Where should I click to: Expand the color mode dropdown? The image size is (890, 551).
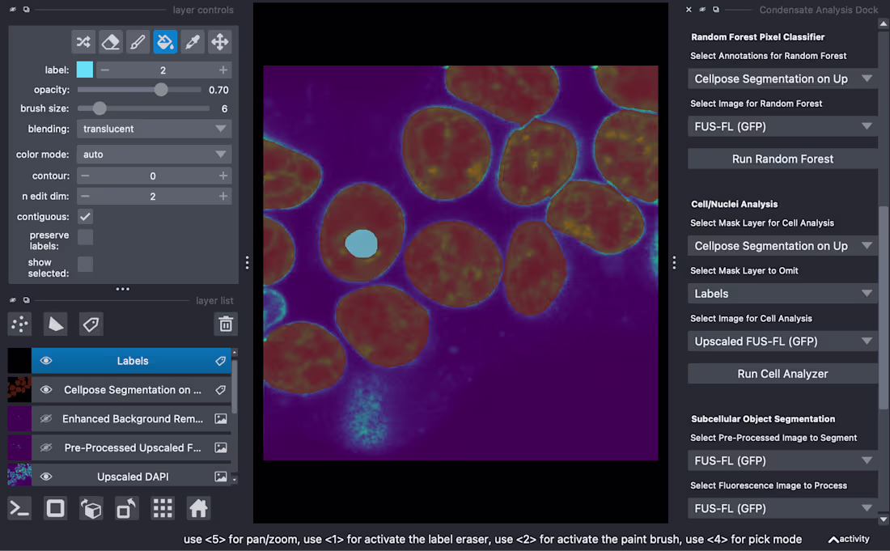[154, 154]
